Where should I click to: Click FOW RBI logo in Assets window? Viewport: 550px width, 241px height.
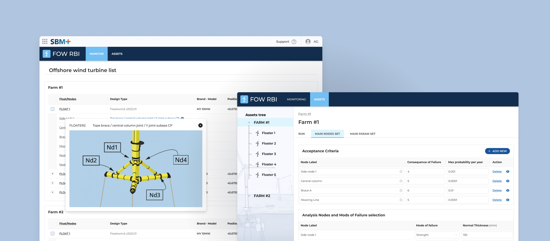[244, 99]
